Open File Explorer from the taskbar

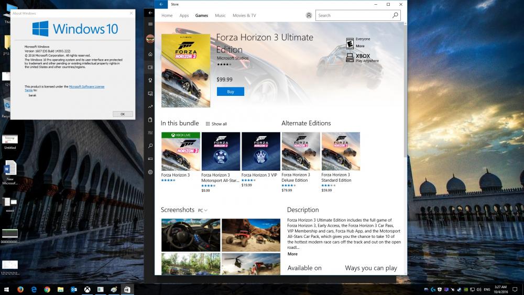tap(60, 290)
